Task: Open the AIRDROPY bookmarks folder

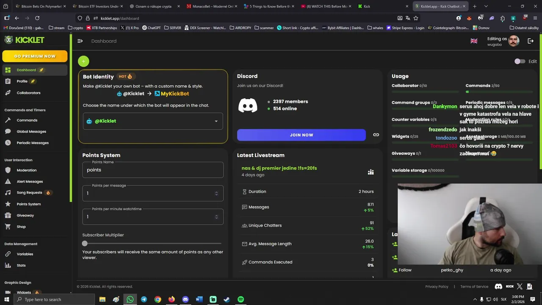Action: [240, 28]
